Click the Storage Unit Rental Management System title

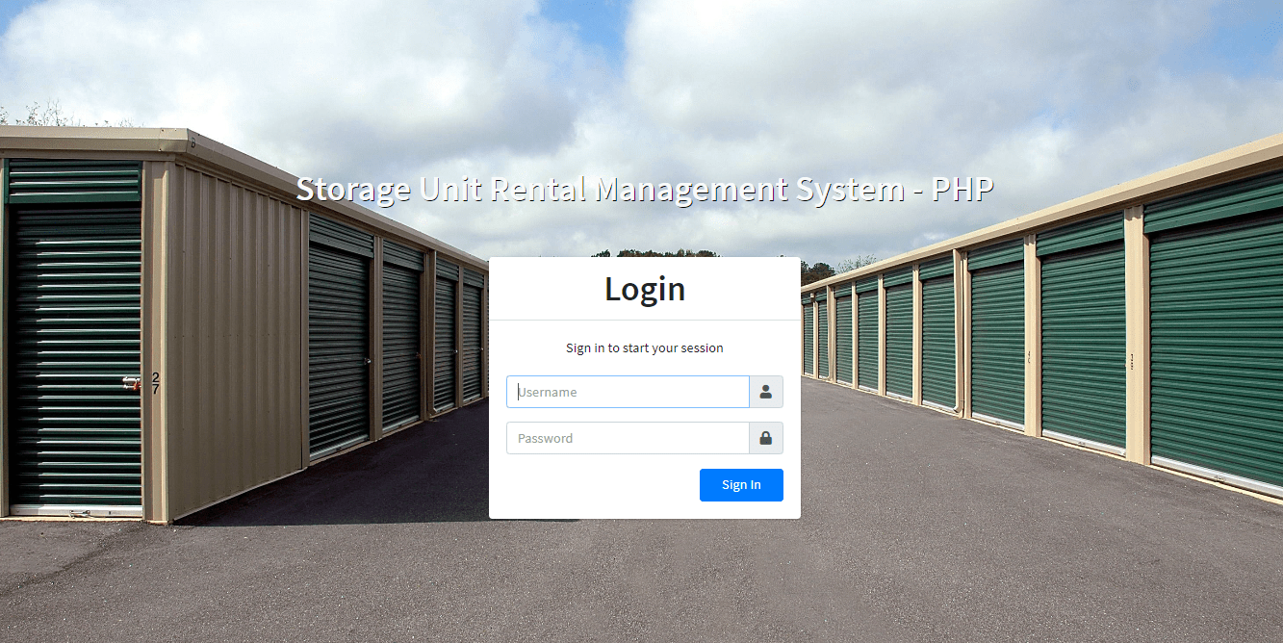[644, 189]
